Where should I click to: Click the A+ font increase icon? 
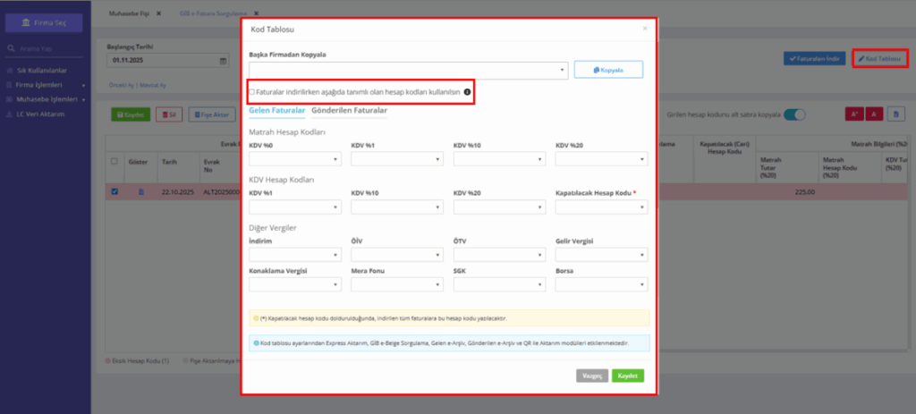point(854,115)
